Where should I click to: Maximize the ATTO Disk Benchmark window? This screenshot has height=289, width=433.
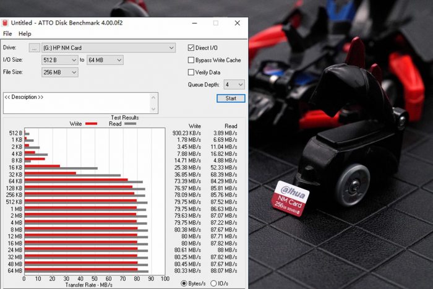coord(216,23)
